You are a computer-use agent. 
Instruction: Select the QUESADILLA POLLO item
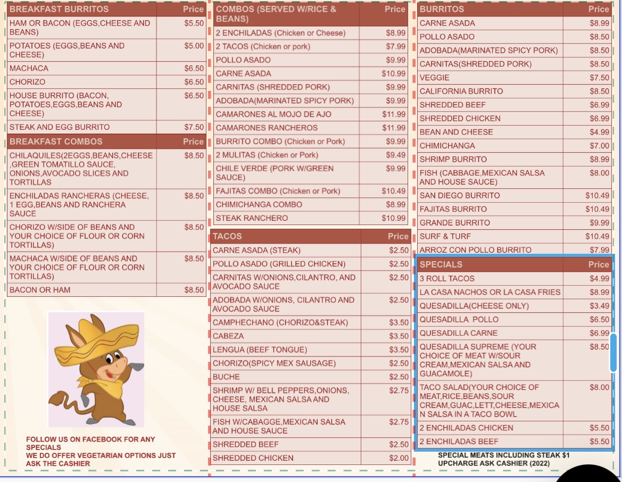point(459,319)
